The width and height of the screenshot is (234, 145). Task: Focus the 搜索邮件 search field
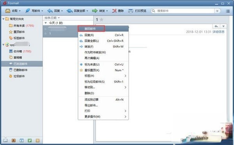click(x=185, y=11)
